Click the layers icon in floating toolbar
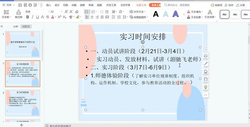The height and width of the screenshot is (127, 250). point(206,56)
